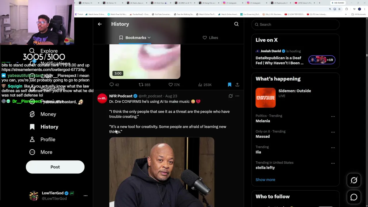Open more options on NFR Podcast post
This screenshot has height=207, width=368.
coord(237,96)
